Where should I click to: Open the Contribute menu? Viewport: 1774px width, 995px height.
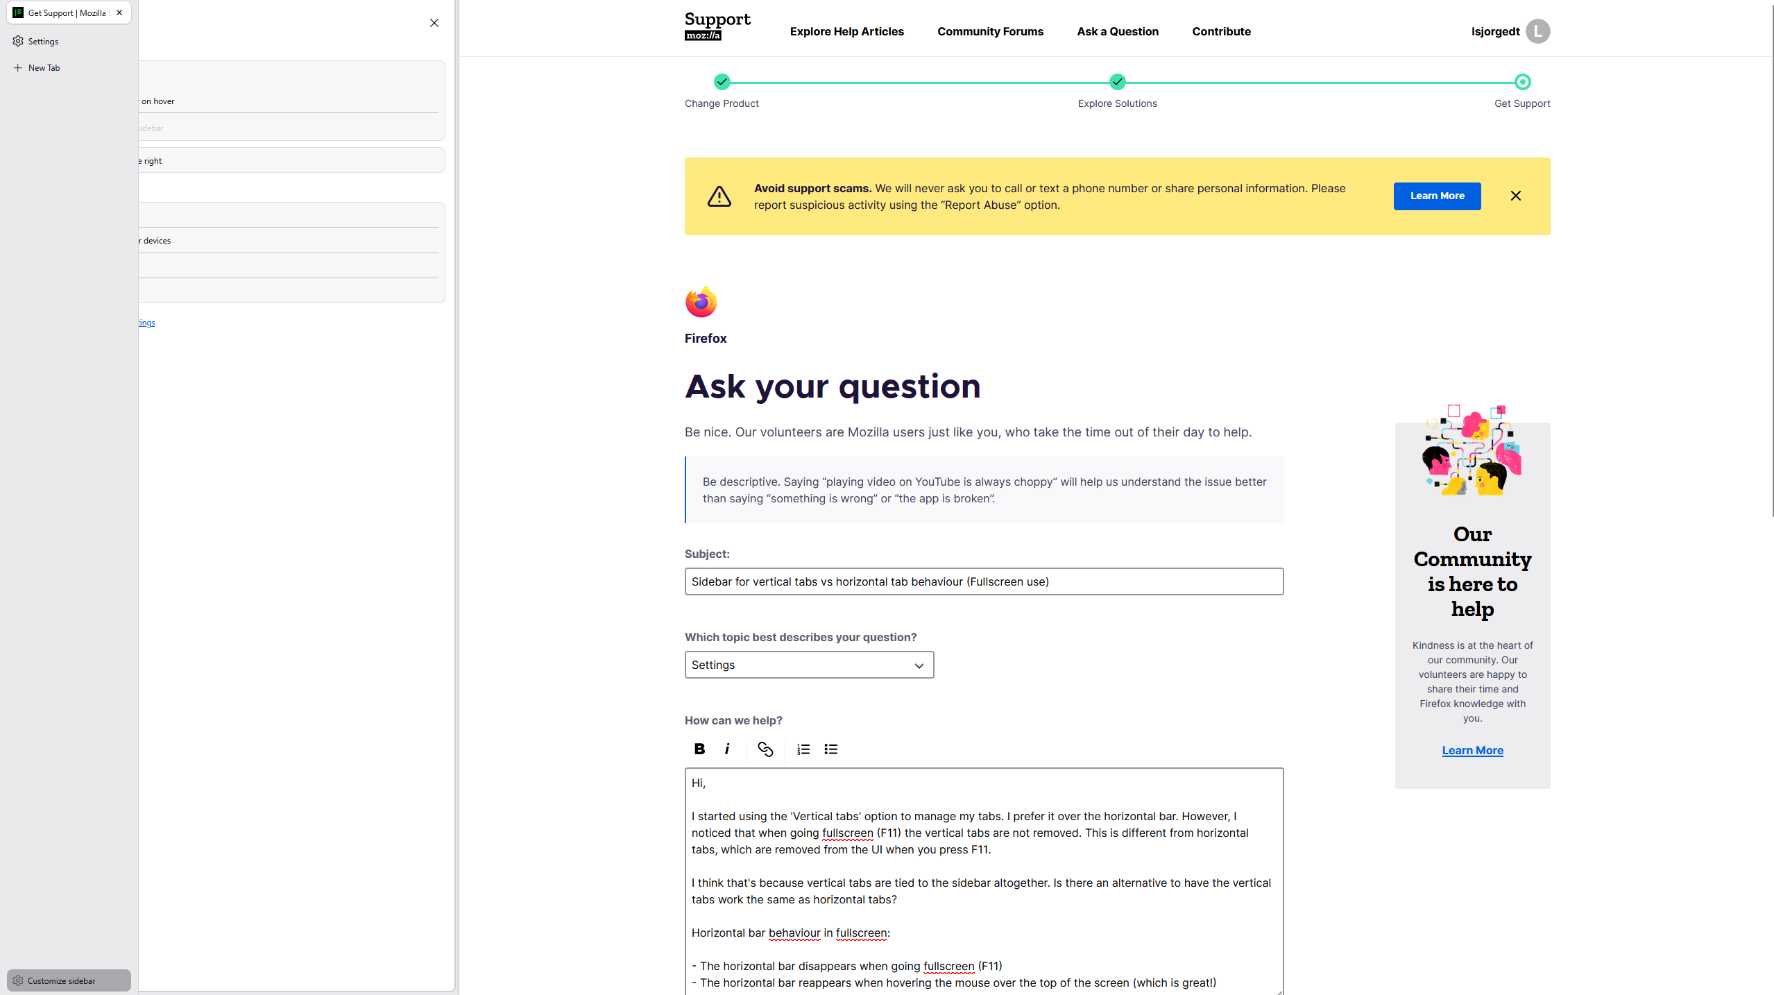point(1221,31)
